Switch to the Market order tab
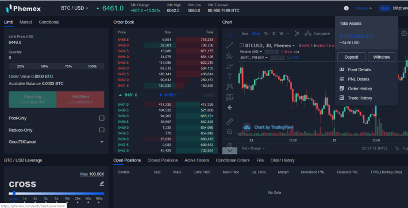This screenshot has width=408, height=208. pos(25,22)
